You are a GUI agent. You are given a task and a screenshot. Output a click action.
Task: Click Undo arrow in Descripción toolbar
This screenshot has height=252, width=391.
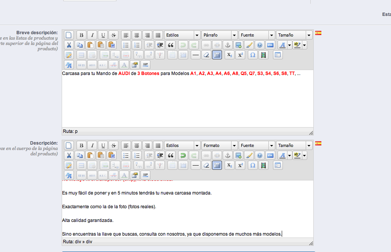tap(183, 156)
